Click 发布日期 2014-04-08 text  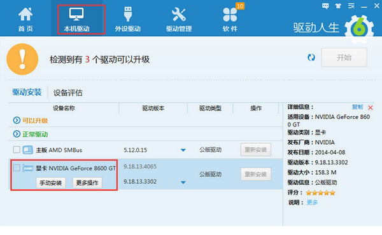pyautogui.click(x=316, y=152)
